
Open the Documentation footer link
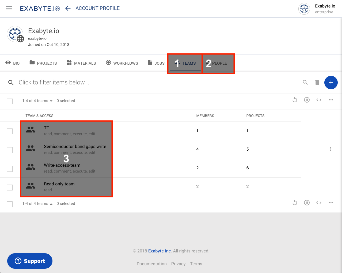coord(151,264)
